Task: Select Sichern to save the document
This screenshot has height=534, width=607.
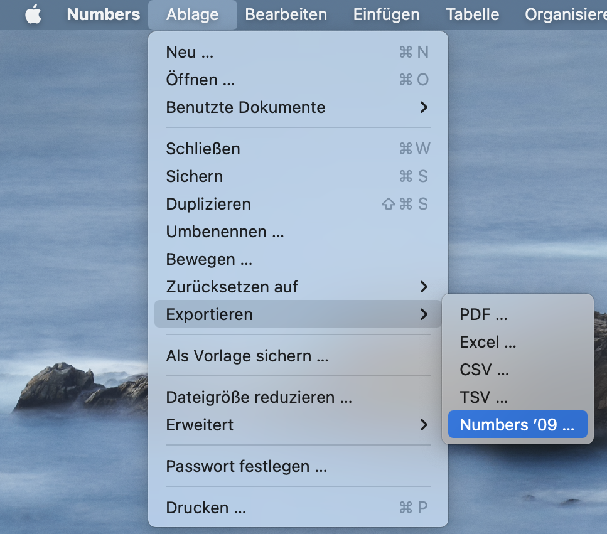Action: coord(194,176)
